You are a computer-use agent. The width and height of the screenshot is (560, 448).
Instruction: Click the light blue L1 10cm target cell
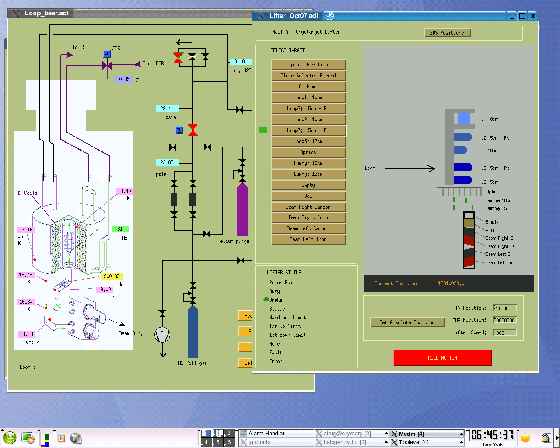tap(463, 119)
